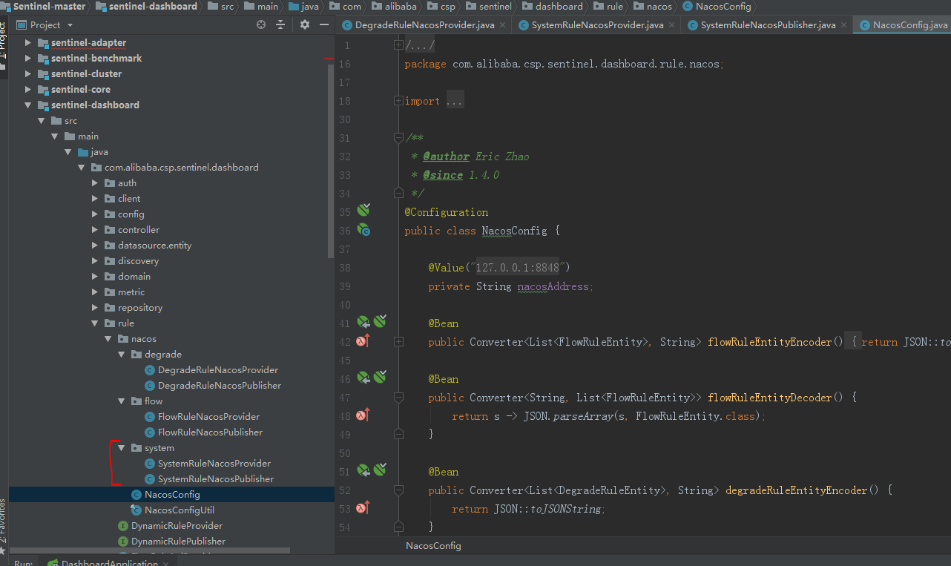The image size is (951, 566).
Task: Click the collapse all icon in Project panel
Action: pos(280,24)
